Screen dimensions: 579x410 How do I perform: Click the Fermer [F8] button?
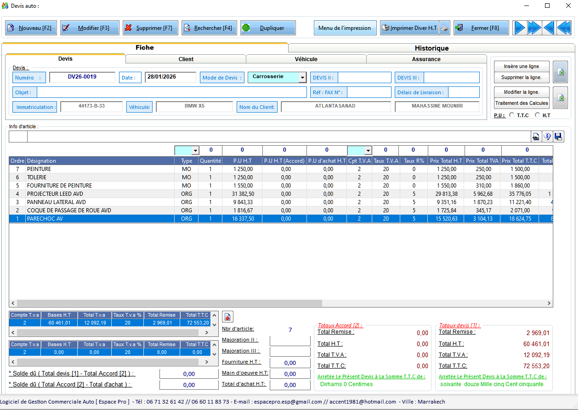click(481, 28)
